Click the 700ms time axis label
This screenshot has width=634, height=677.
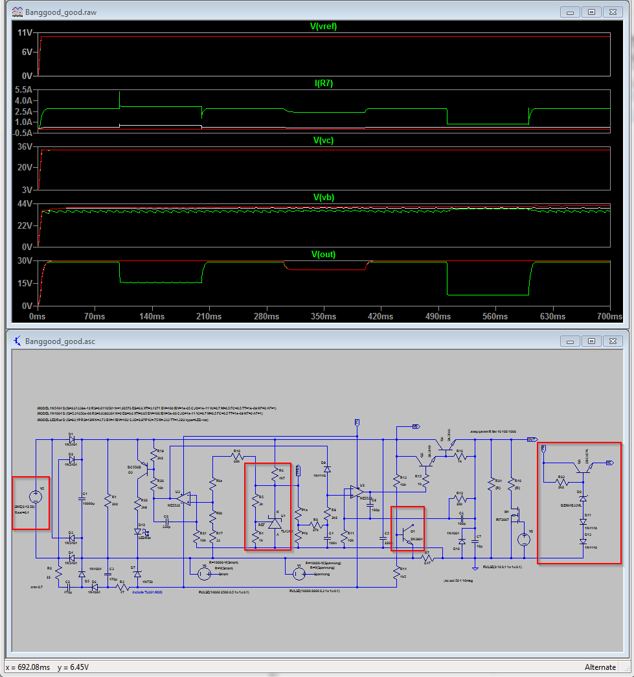point(609,317)
